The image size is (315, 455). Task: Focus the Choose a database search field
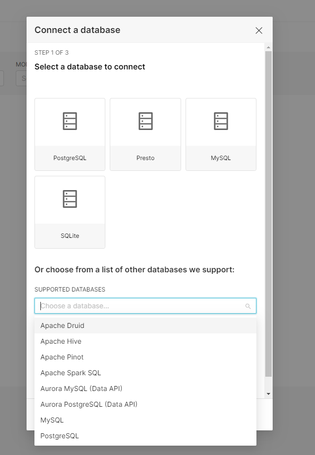[140, 306]
